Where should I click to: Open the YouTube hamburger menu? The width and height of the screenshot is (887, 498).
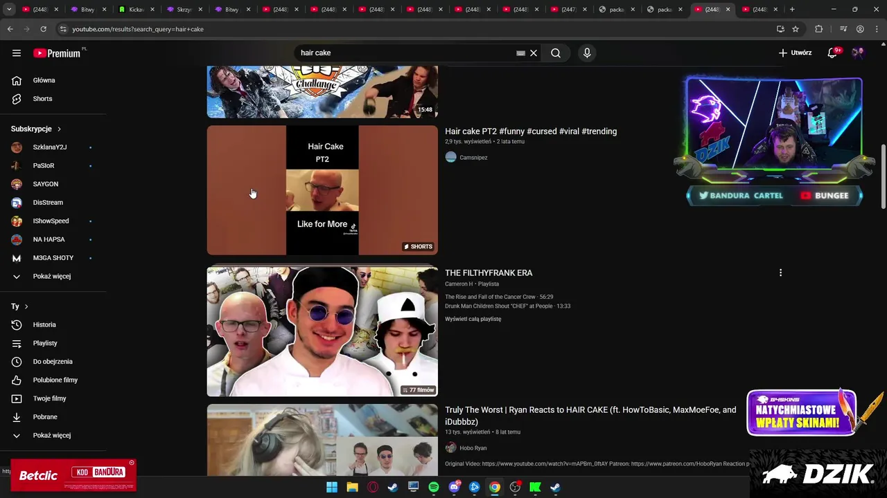click(x=17, y=53)
